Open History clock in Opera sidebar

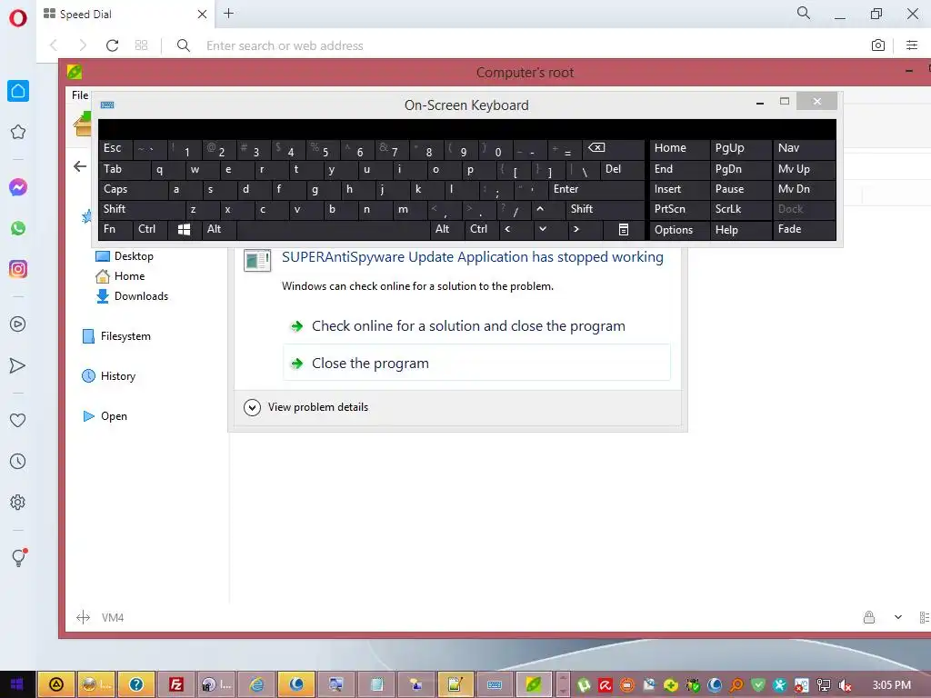click(18, 461)
